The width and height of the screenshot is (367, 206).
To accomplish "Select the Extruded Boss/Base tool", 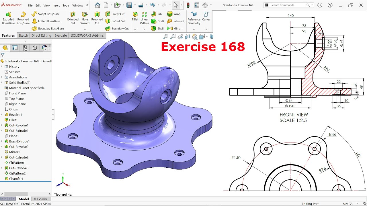I will [x=9, y=18].
